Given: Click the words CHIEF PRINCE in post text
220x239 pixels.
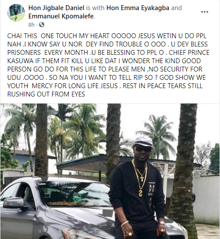Looking at the screenshot, I should 189,53.
